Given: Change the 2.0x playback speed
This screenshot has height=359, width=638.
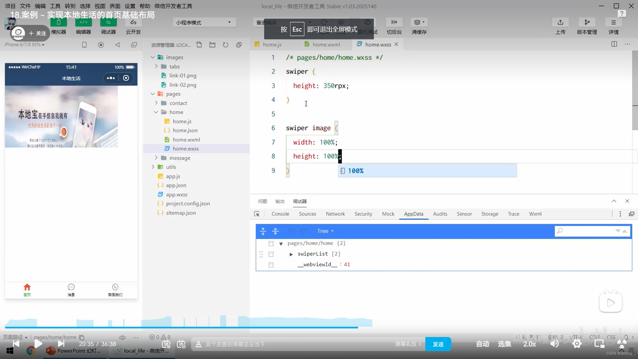Looking at the screenshot, I should [530, 344].
